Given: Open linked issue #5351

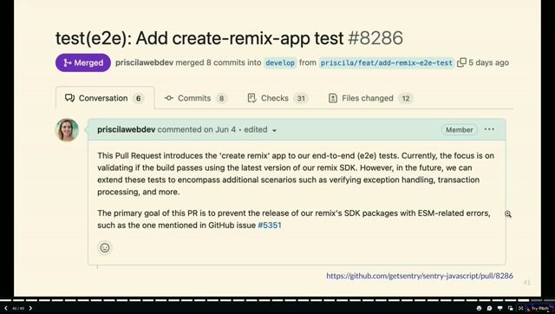Looking at the screenshot, I should pyautogui.click(x=270, y=226).
